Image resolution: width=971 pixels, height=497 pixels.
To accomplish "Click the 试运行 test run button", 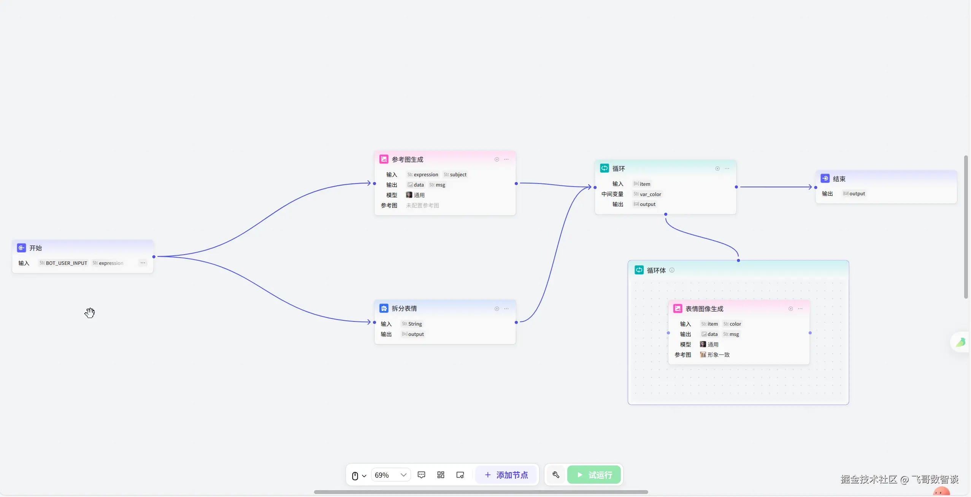I will (x=594, y=475).
